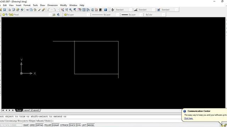Toggle GRID display in status bar

(32, 125)
